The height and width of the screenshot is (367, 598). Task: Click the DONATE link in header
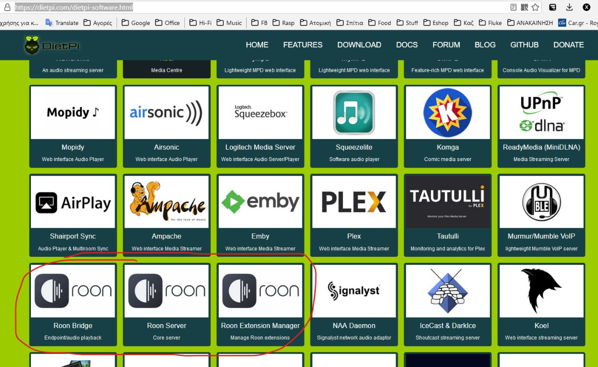tap(568, 45)
